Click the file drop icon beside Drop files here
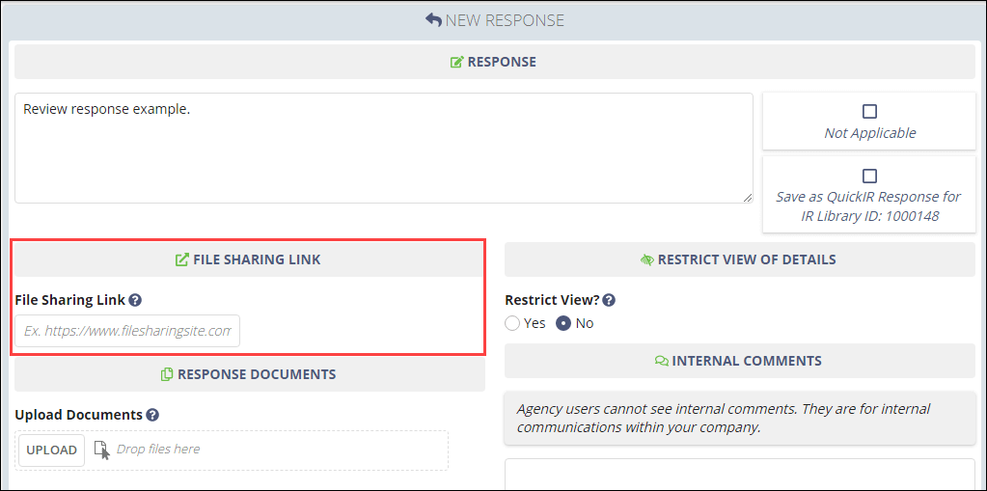This screenshot has height=491, width=987. [x=101, y=450]
